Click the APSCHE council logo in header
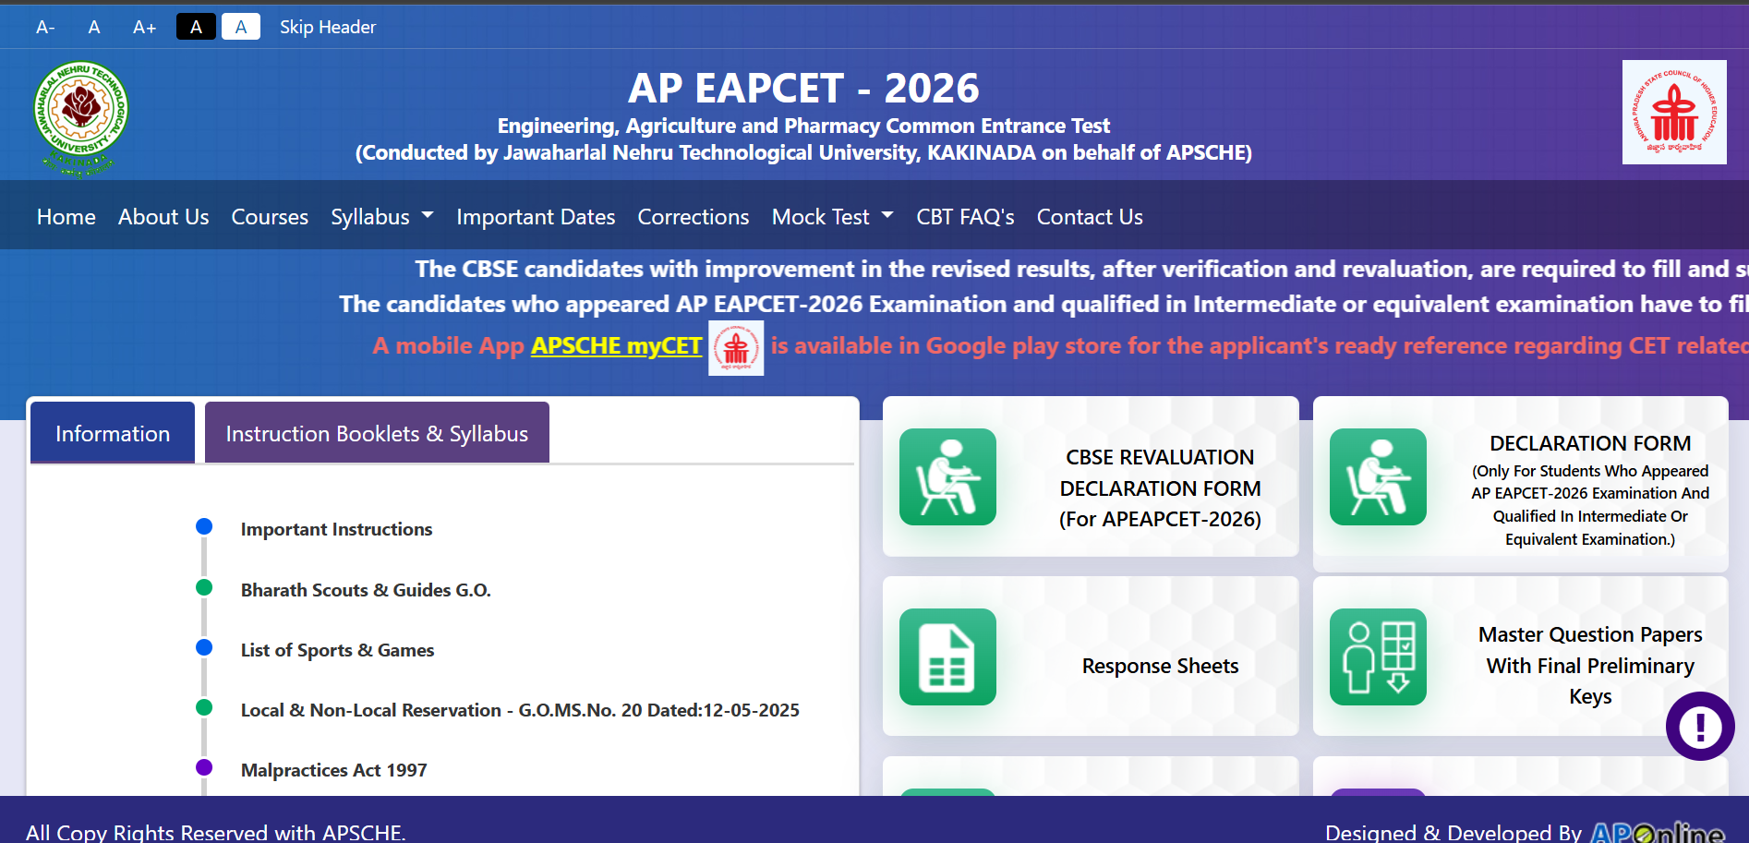Image resolution: width=1749 pixels, height=843 pixels. point(1674,112)
